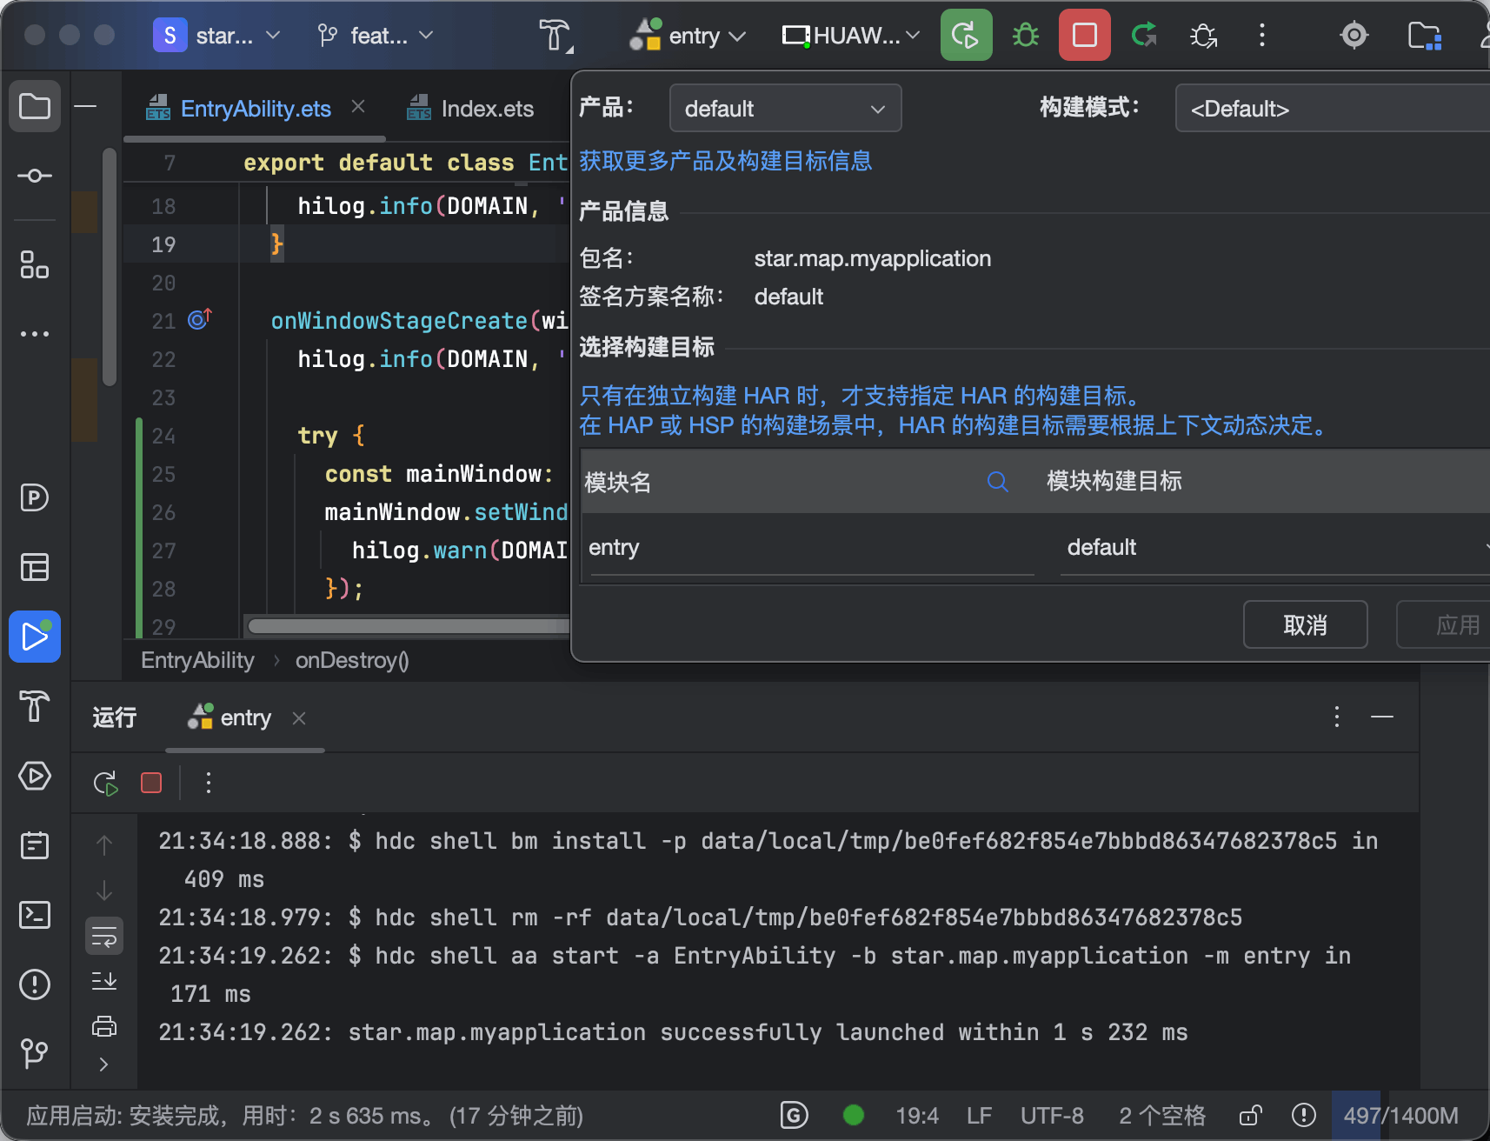The width and height of the screenshot is (1490, 1141).
Task: Toggle soft-wrap in the run console
Action: [104, 937]
